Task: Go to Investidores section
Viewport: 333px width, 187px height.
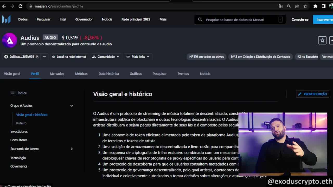Action: 19,131
